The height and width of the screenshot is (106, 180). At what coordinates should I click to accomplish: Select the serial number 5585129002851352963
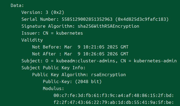coord(87,19)
